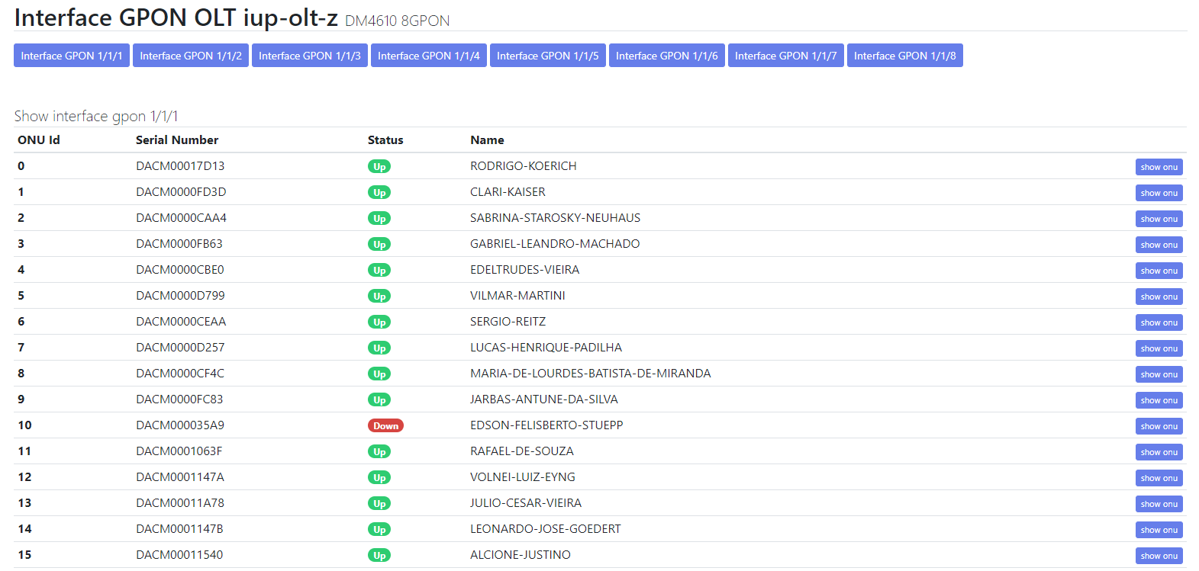Show onu for LEONARDO-JOSE-GOEDERT
The image size is (1199, 571).
point(1159,530)
